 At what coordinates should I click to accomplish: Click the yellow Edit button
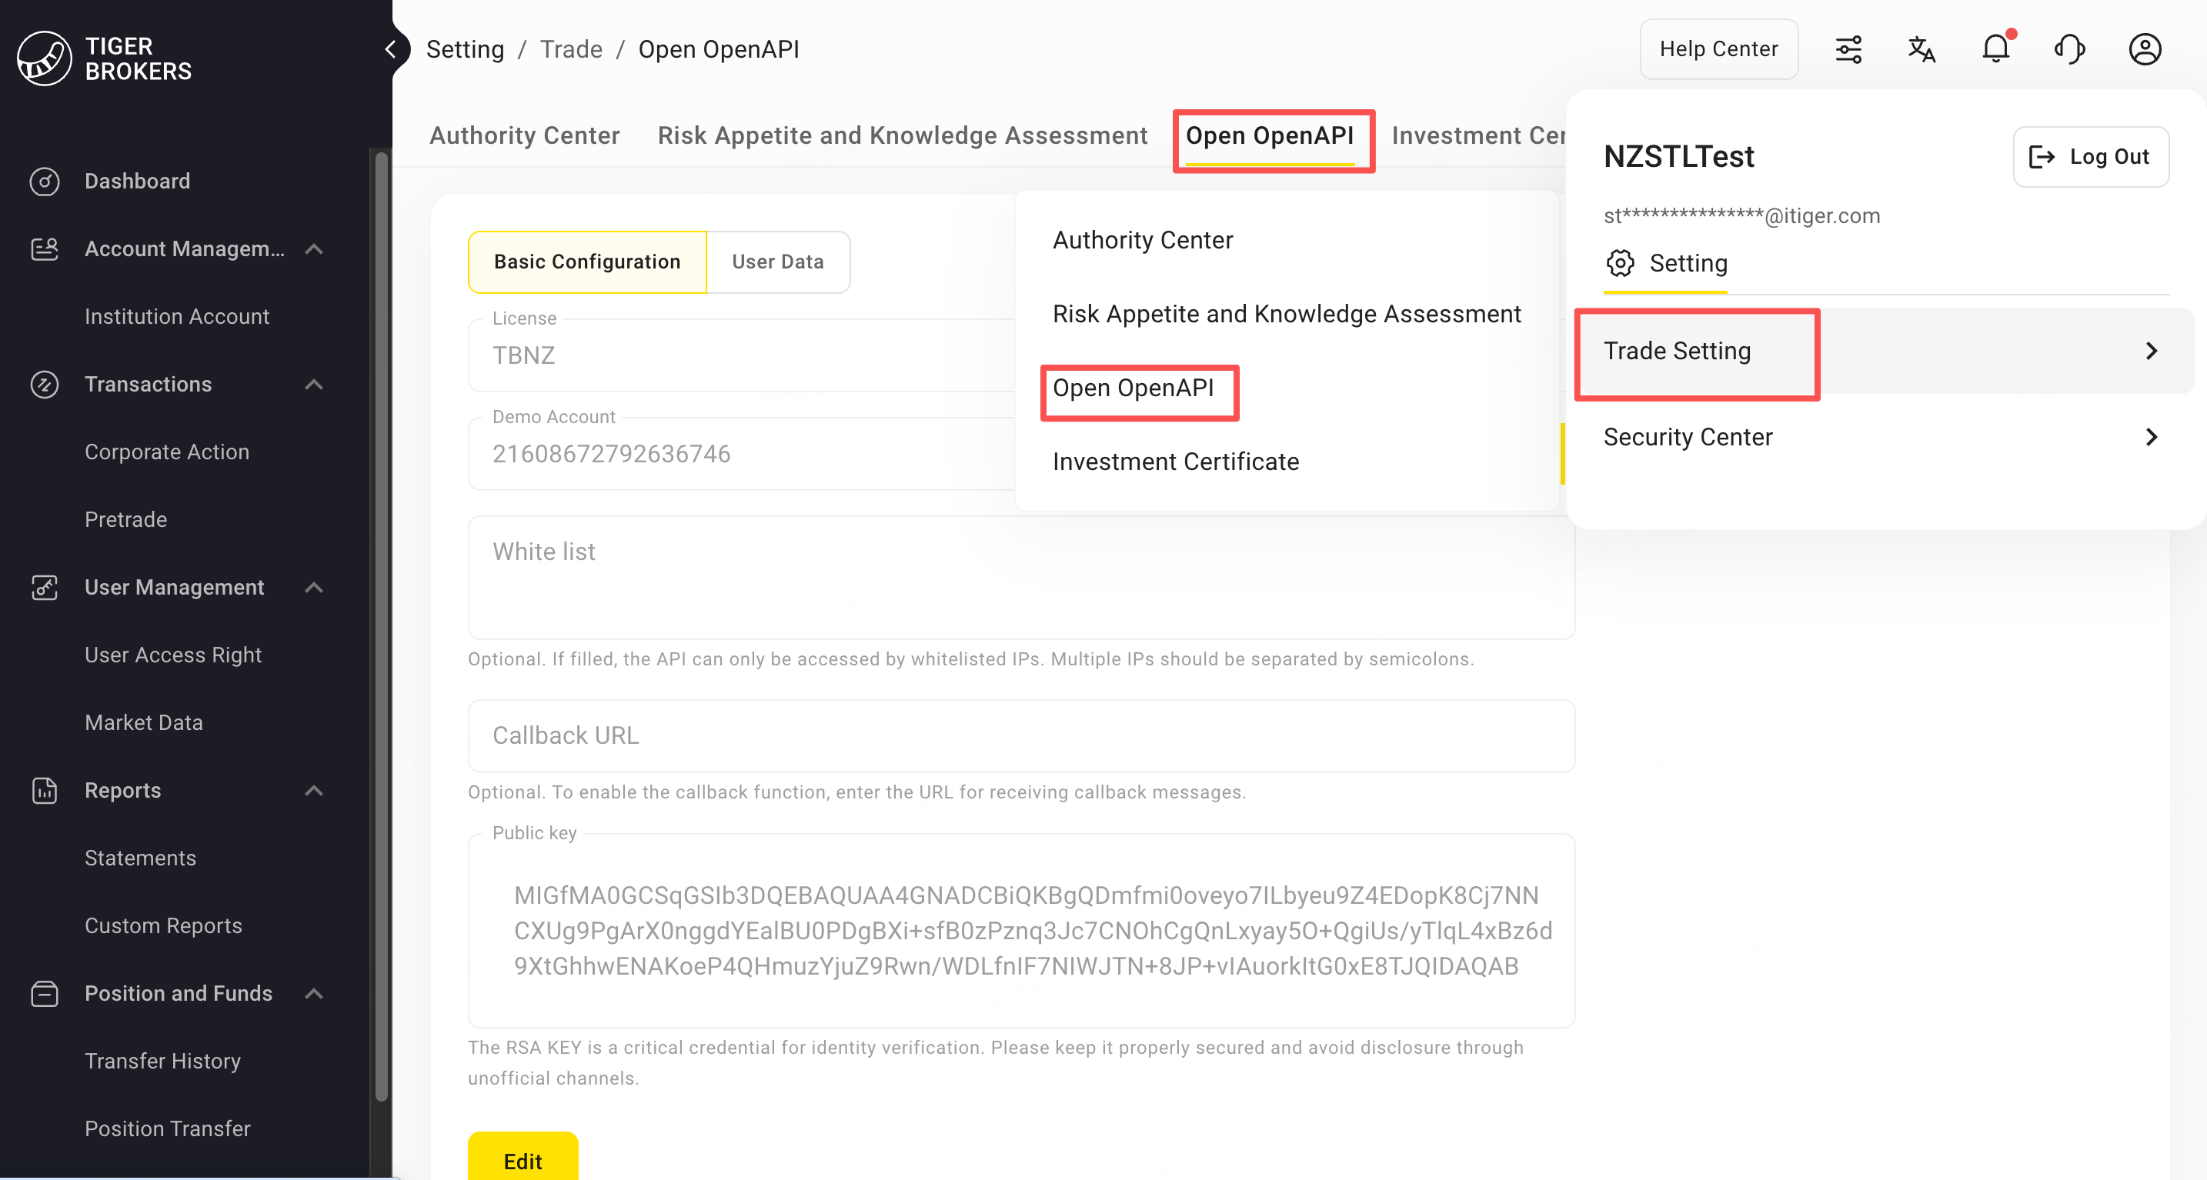pyautogui.click(x=523, y=1160)
